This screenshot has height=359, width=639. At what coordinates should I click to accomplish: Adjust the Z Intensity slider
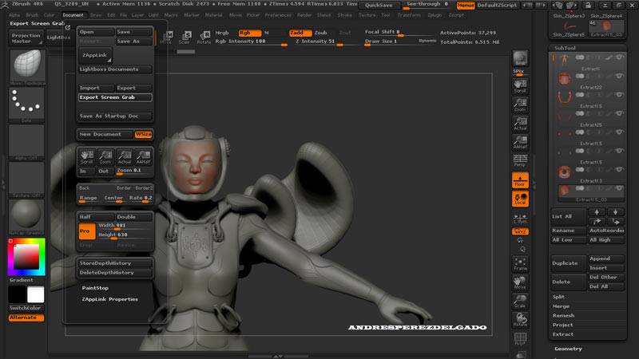click(x=322, y=41)
